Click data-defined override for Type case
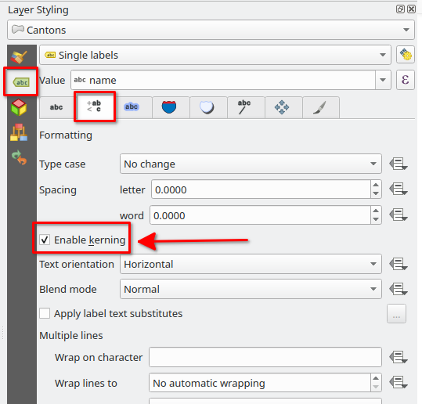Image resolution: width=422 pixels, height=404 pixels. [x=399, y=164]
